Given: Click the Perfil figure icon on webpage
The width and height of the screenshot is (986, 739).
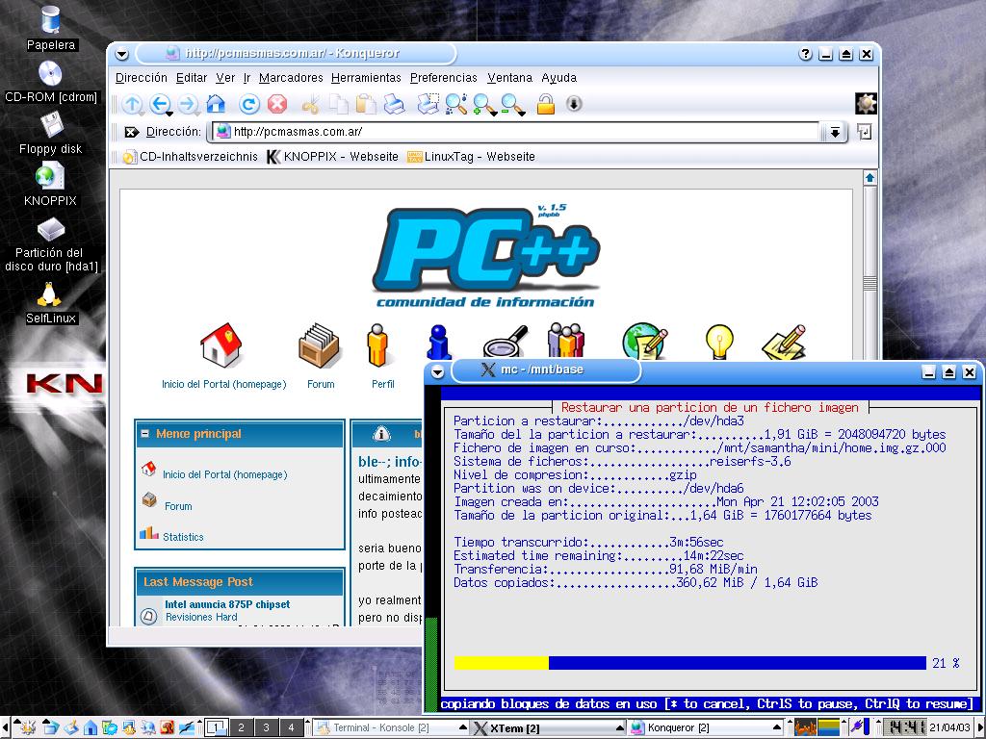Looking at the screenshot, I should [377, 345].
